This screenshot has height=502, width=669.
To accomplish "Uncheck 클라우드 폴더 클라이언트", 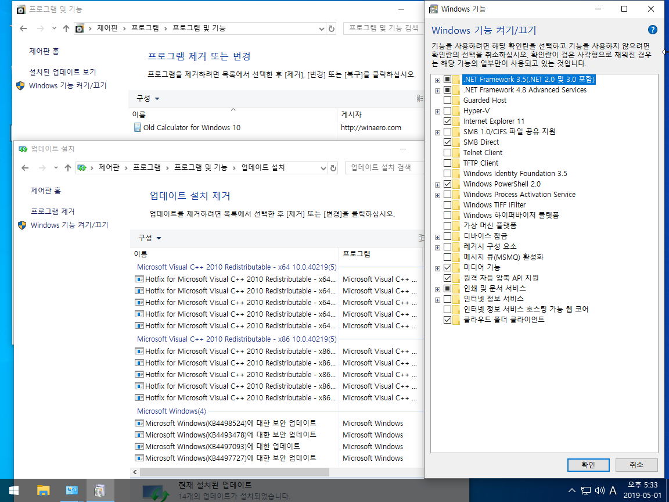I will coord(447,320).
